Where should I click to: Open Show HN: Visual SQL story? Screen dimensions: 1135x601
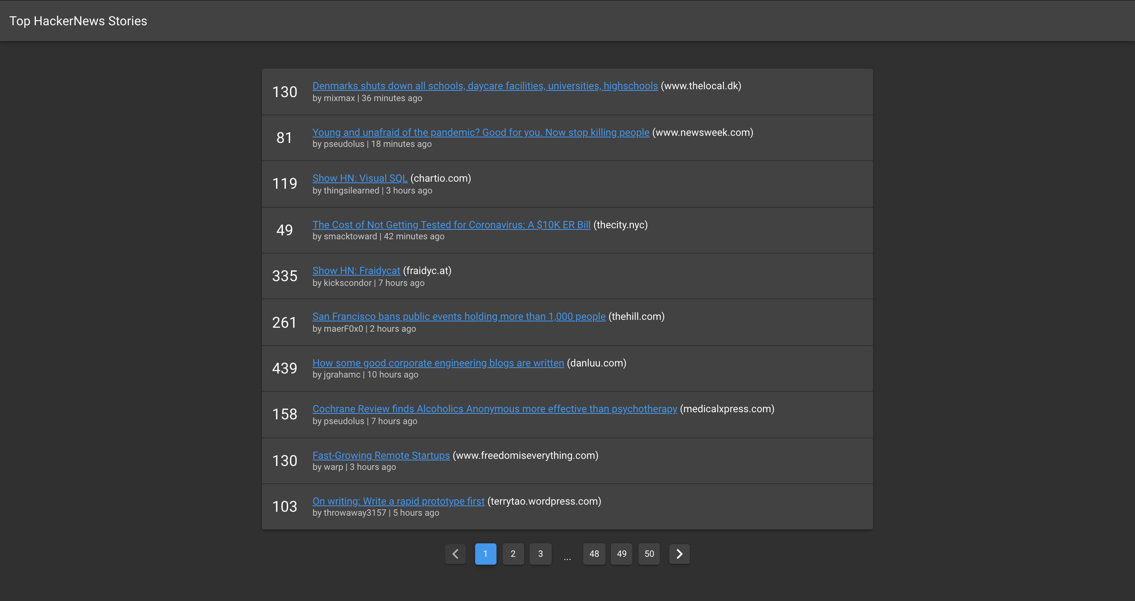[x=360, y=178]
